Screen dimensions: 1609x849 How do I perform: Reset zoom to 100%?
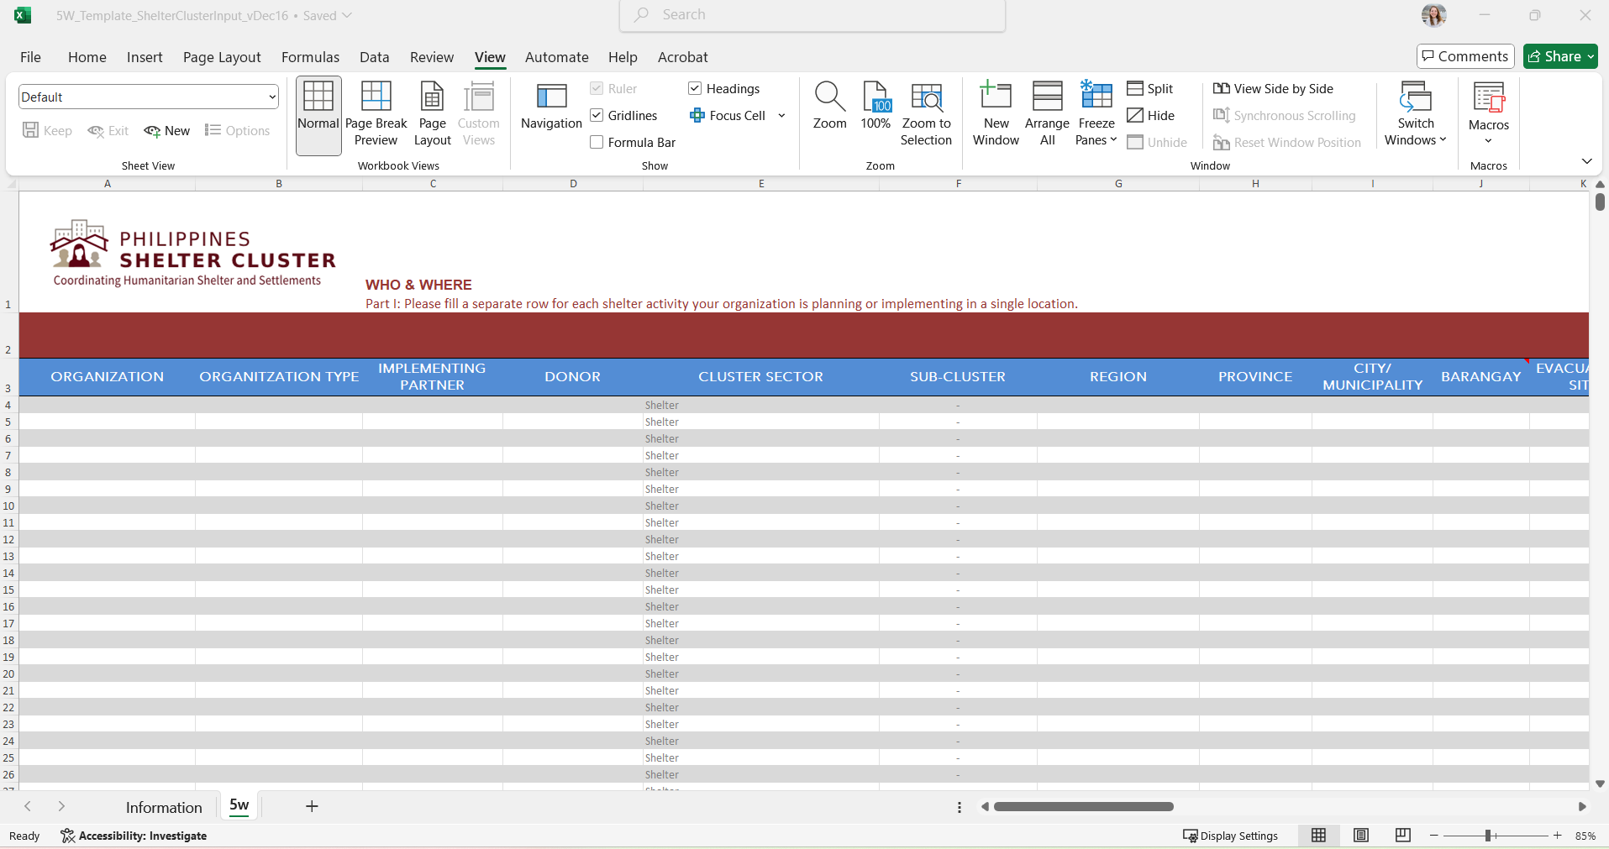[x=875, y=107]
